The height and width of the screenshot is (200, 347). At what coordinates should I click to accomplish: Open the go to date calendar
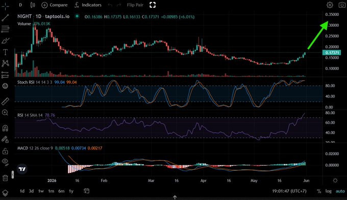87,191
